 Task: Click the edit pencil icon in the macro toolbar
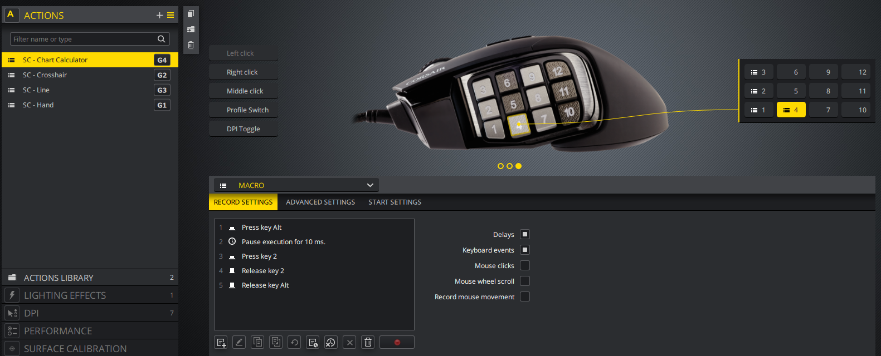pos(239,342)
